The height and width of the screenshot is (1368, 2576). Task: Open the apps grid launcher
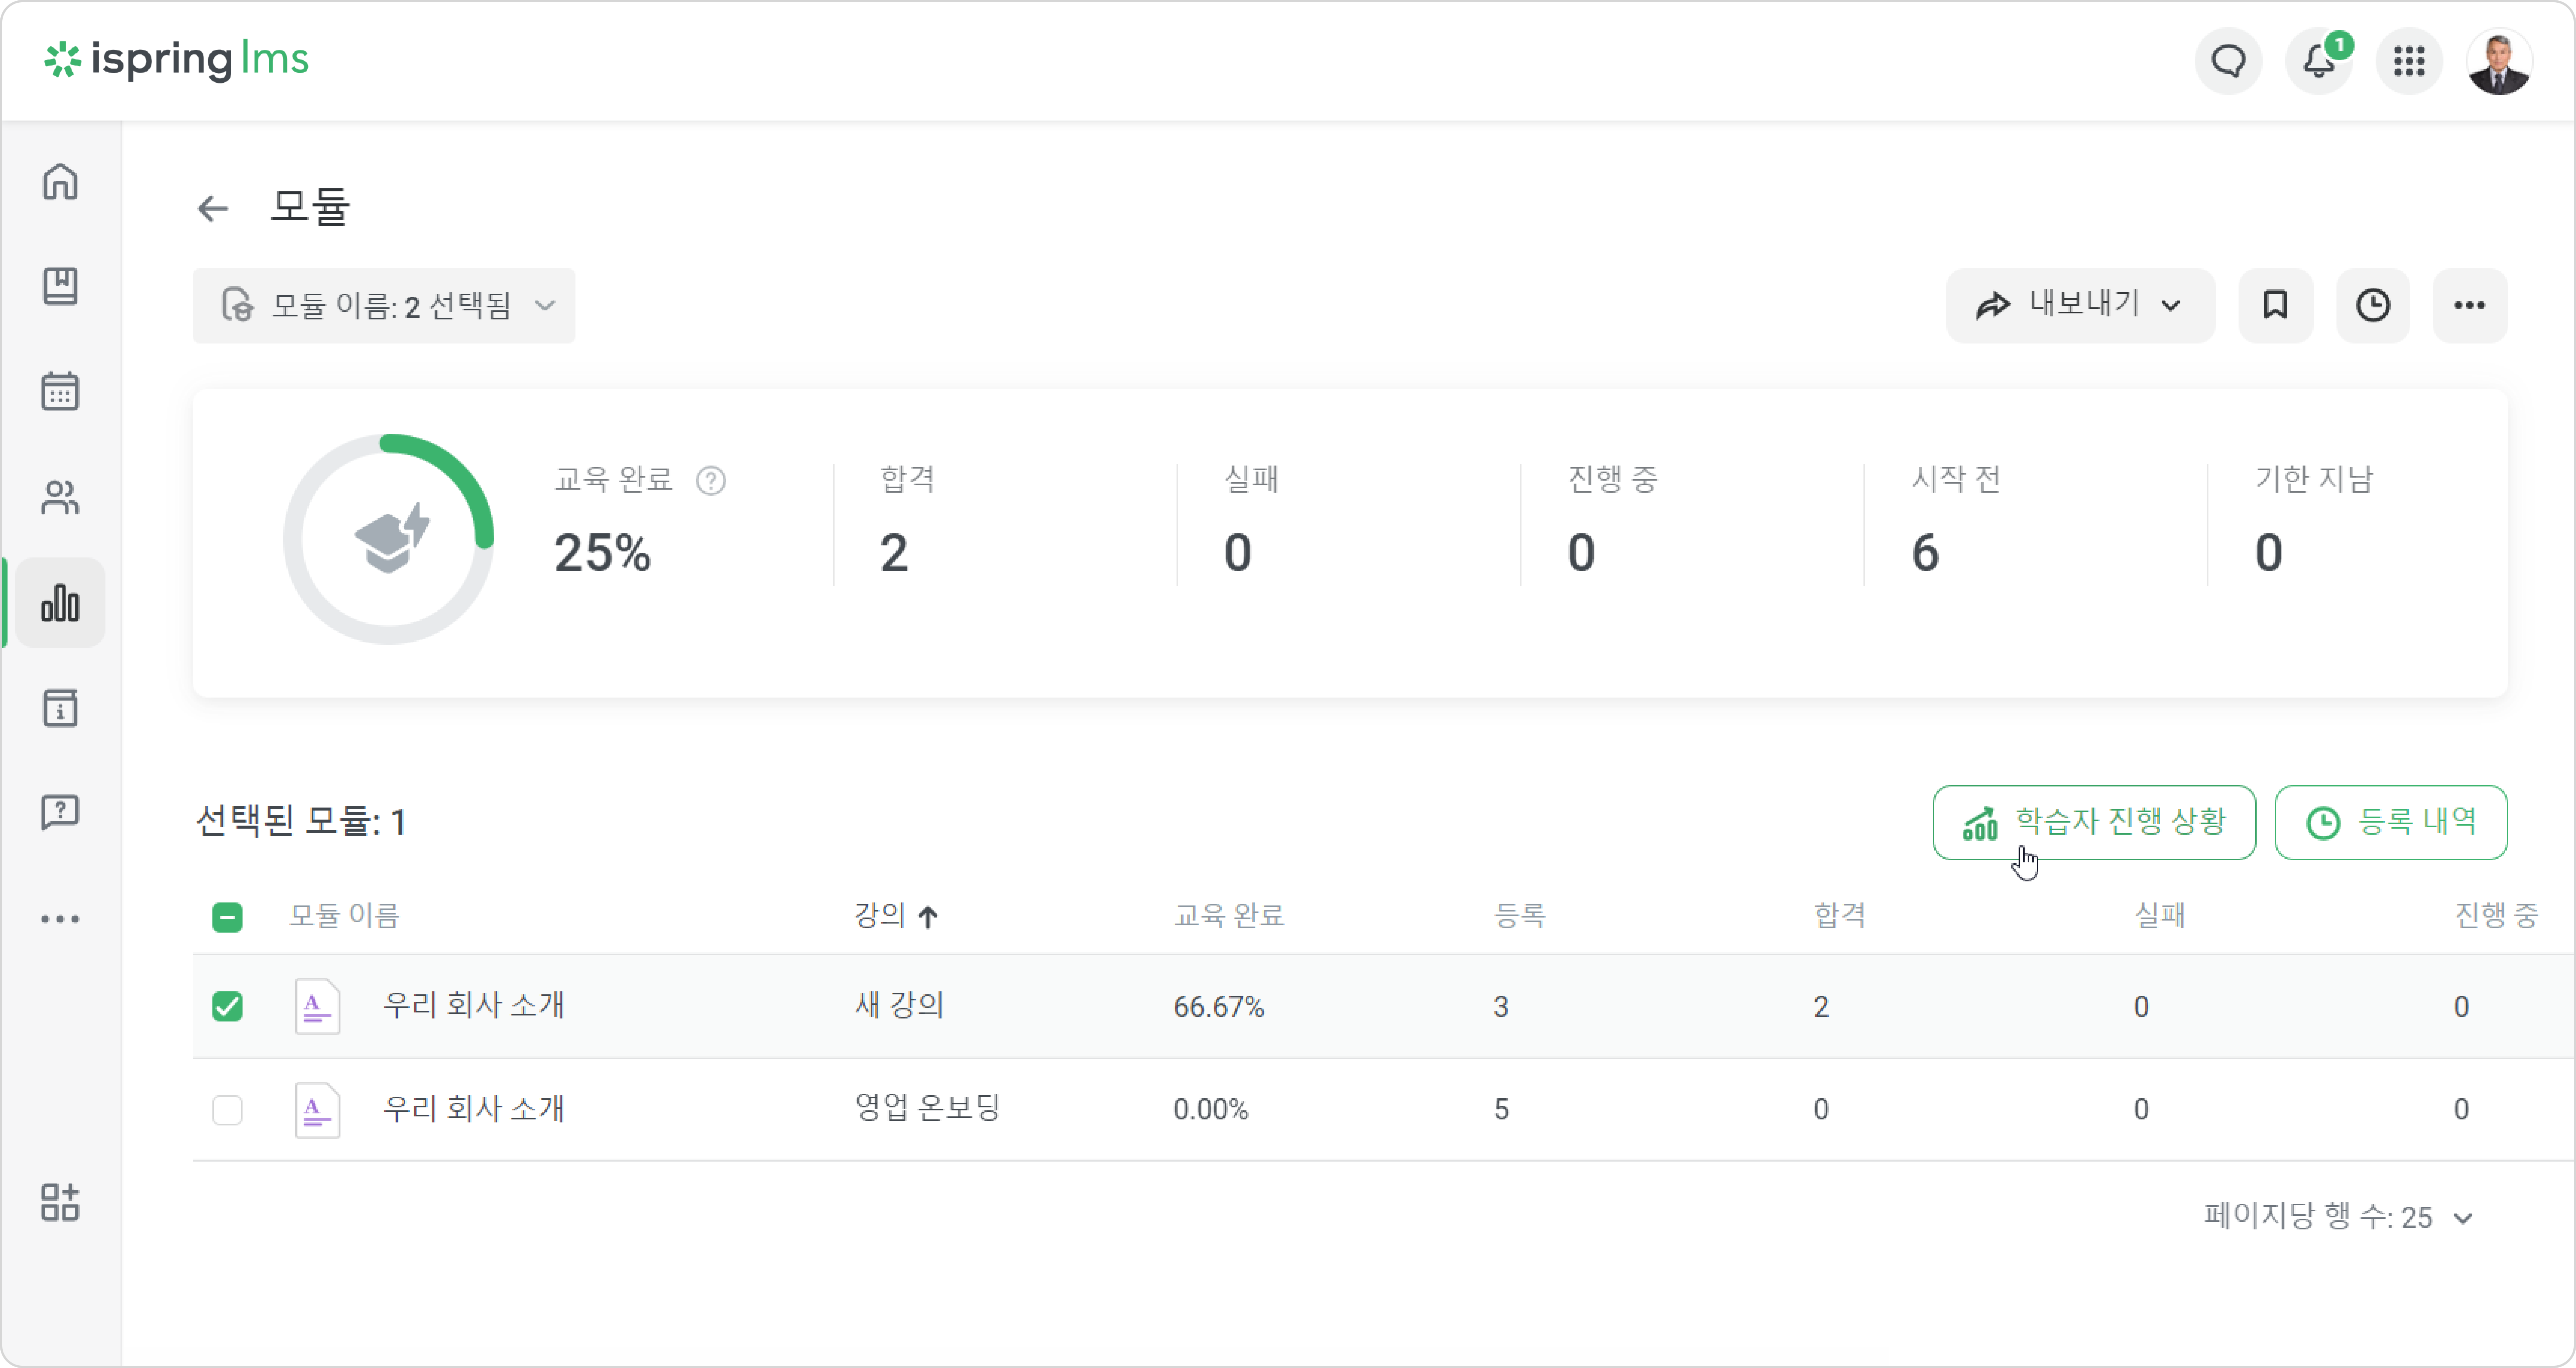coord(2409,61)
